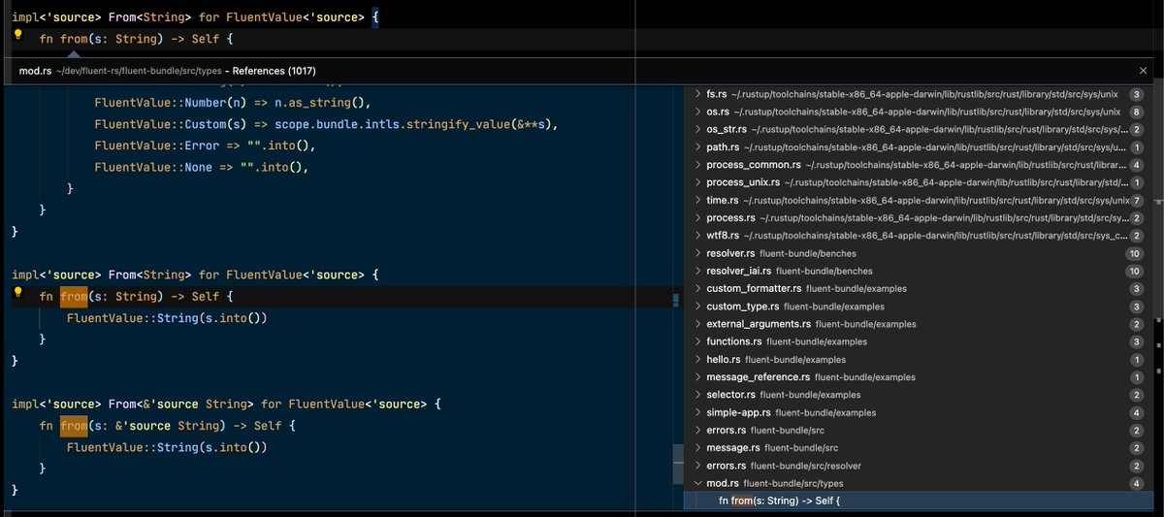The image size is (1164, 517).
Task: Click the lightbulb code action icon at top
Action: [17, 34]
